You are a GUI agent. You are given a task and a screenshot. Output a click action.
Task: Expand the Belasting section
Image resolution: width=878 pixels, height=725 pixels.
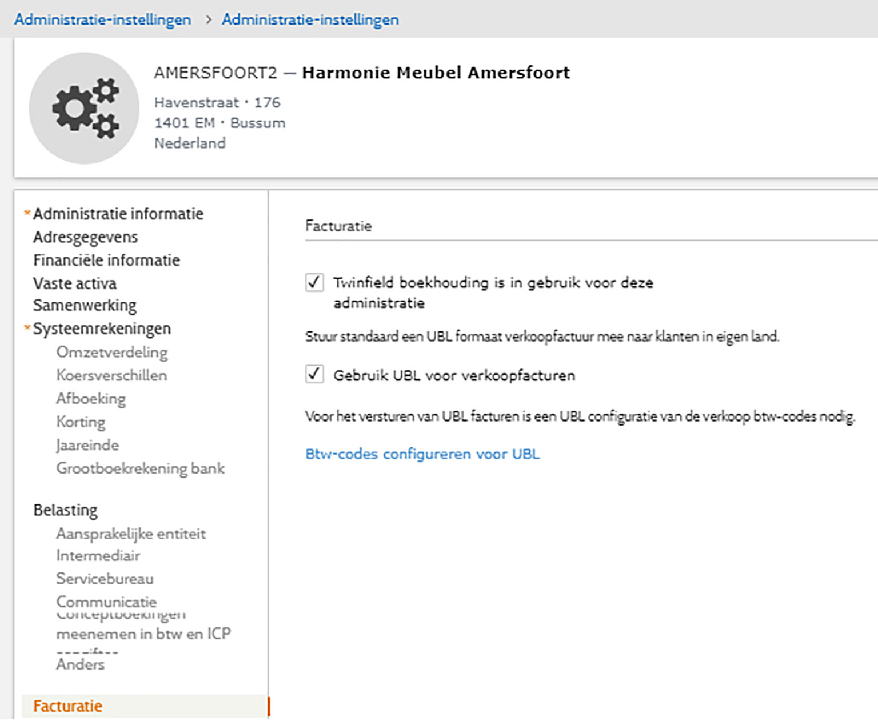point(66,510)
